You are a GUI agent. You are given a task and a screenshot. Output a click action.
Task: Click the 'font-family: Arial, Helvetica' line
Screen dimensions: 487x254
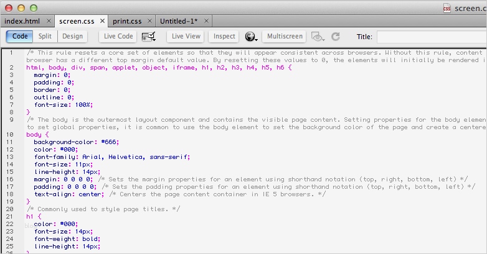tap(112, 156)
